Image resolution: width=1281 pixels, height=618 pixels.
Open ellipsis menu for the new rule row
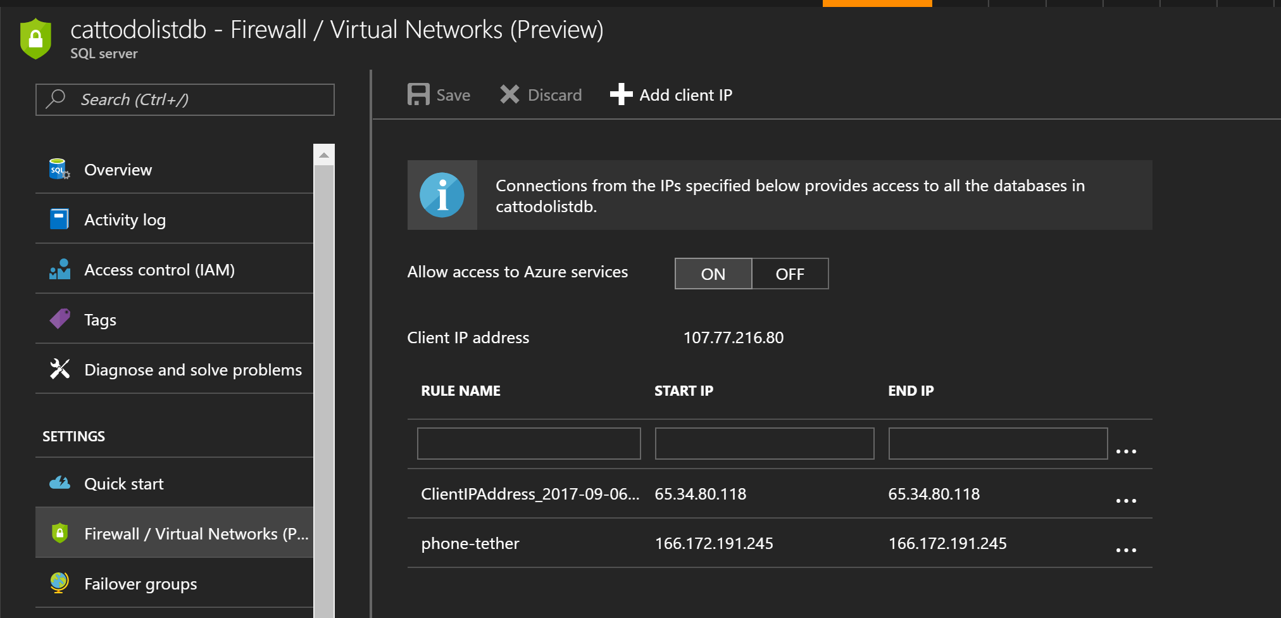pyautogui.click(x=1126, y=451)
